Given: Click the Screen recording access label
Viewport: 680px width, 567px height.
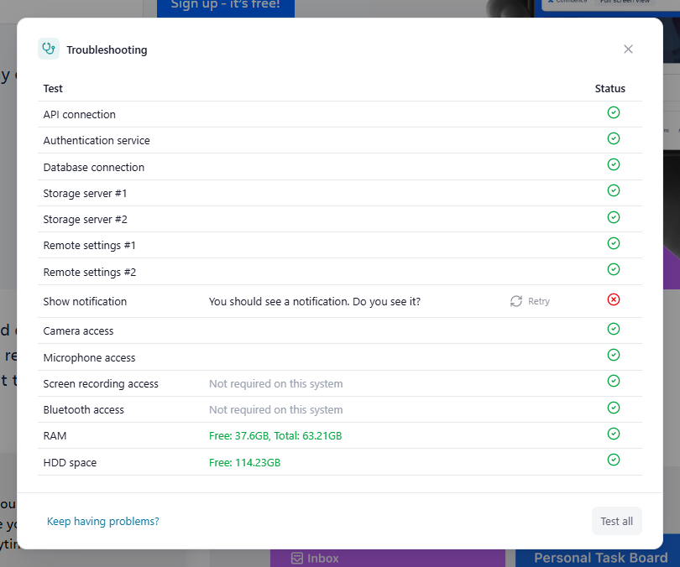Looking at the screenshot, I should click(101, 384).
